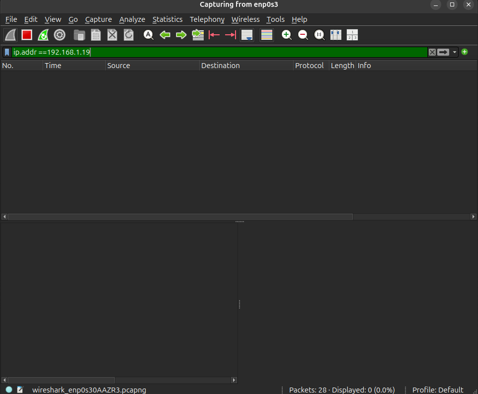Apply the display filter arrow
This screenshot has width=478, height=394.
tap(443, 52)
